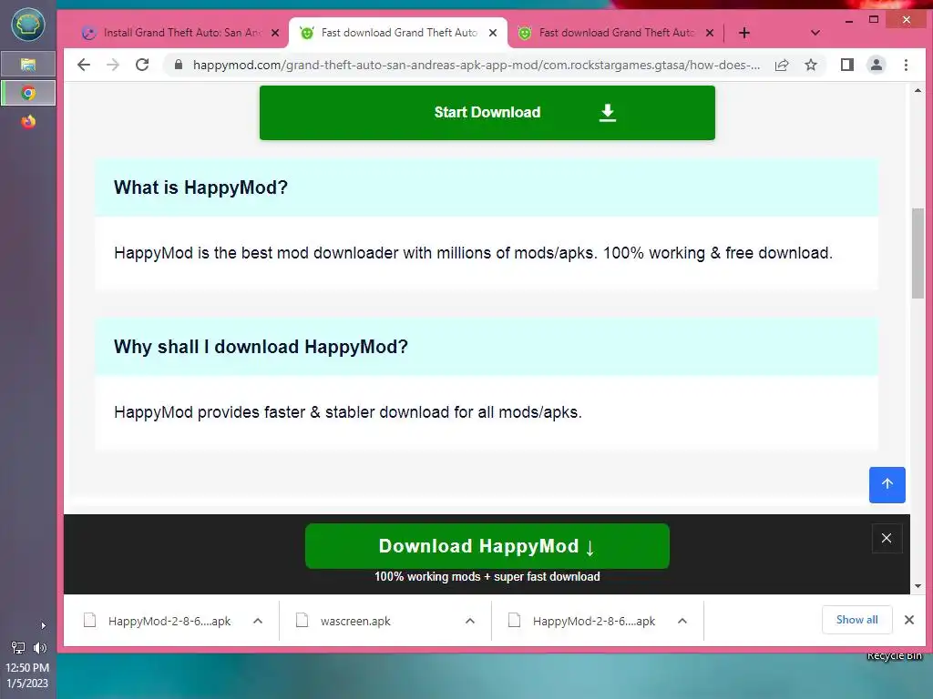Dismiss the HappyMod bottom banner
Viewport: 933px width, 699px height.
pyautogui.click(x=887, y=538)
